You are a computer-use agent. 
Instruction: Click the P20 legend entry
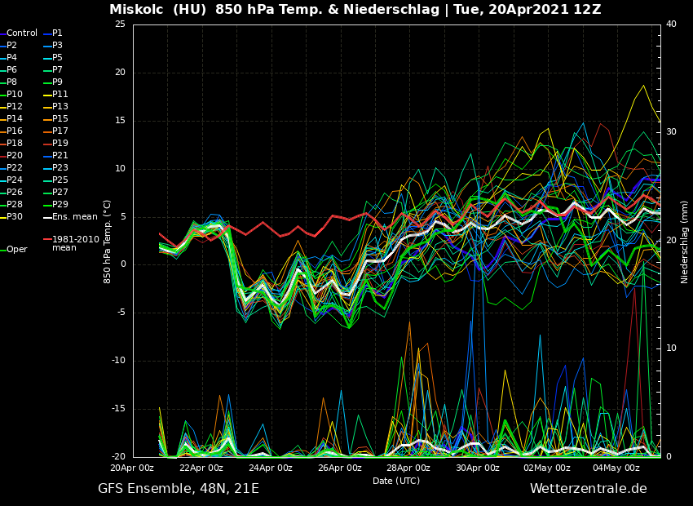click(x=15, y=156)
